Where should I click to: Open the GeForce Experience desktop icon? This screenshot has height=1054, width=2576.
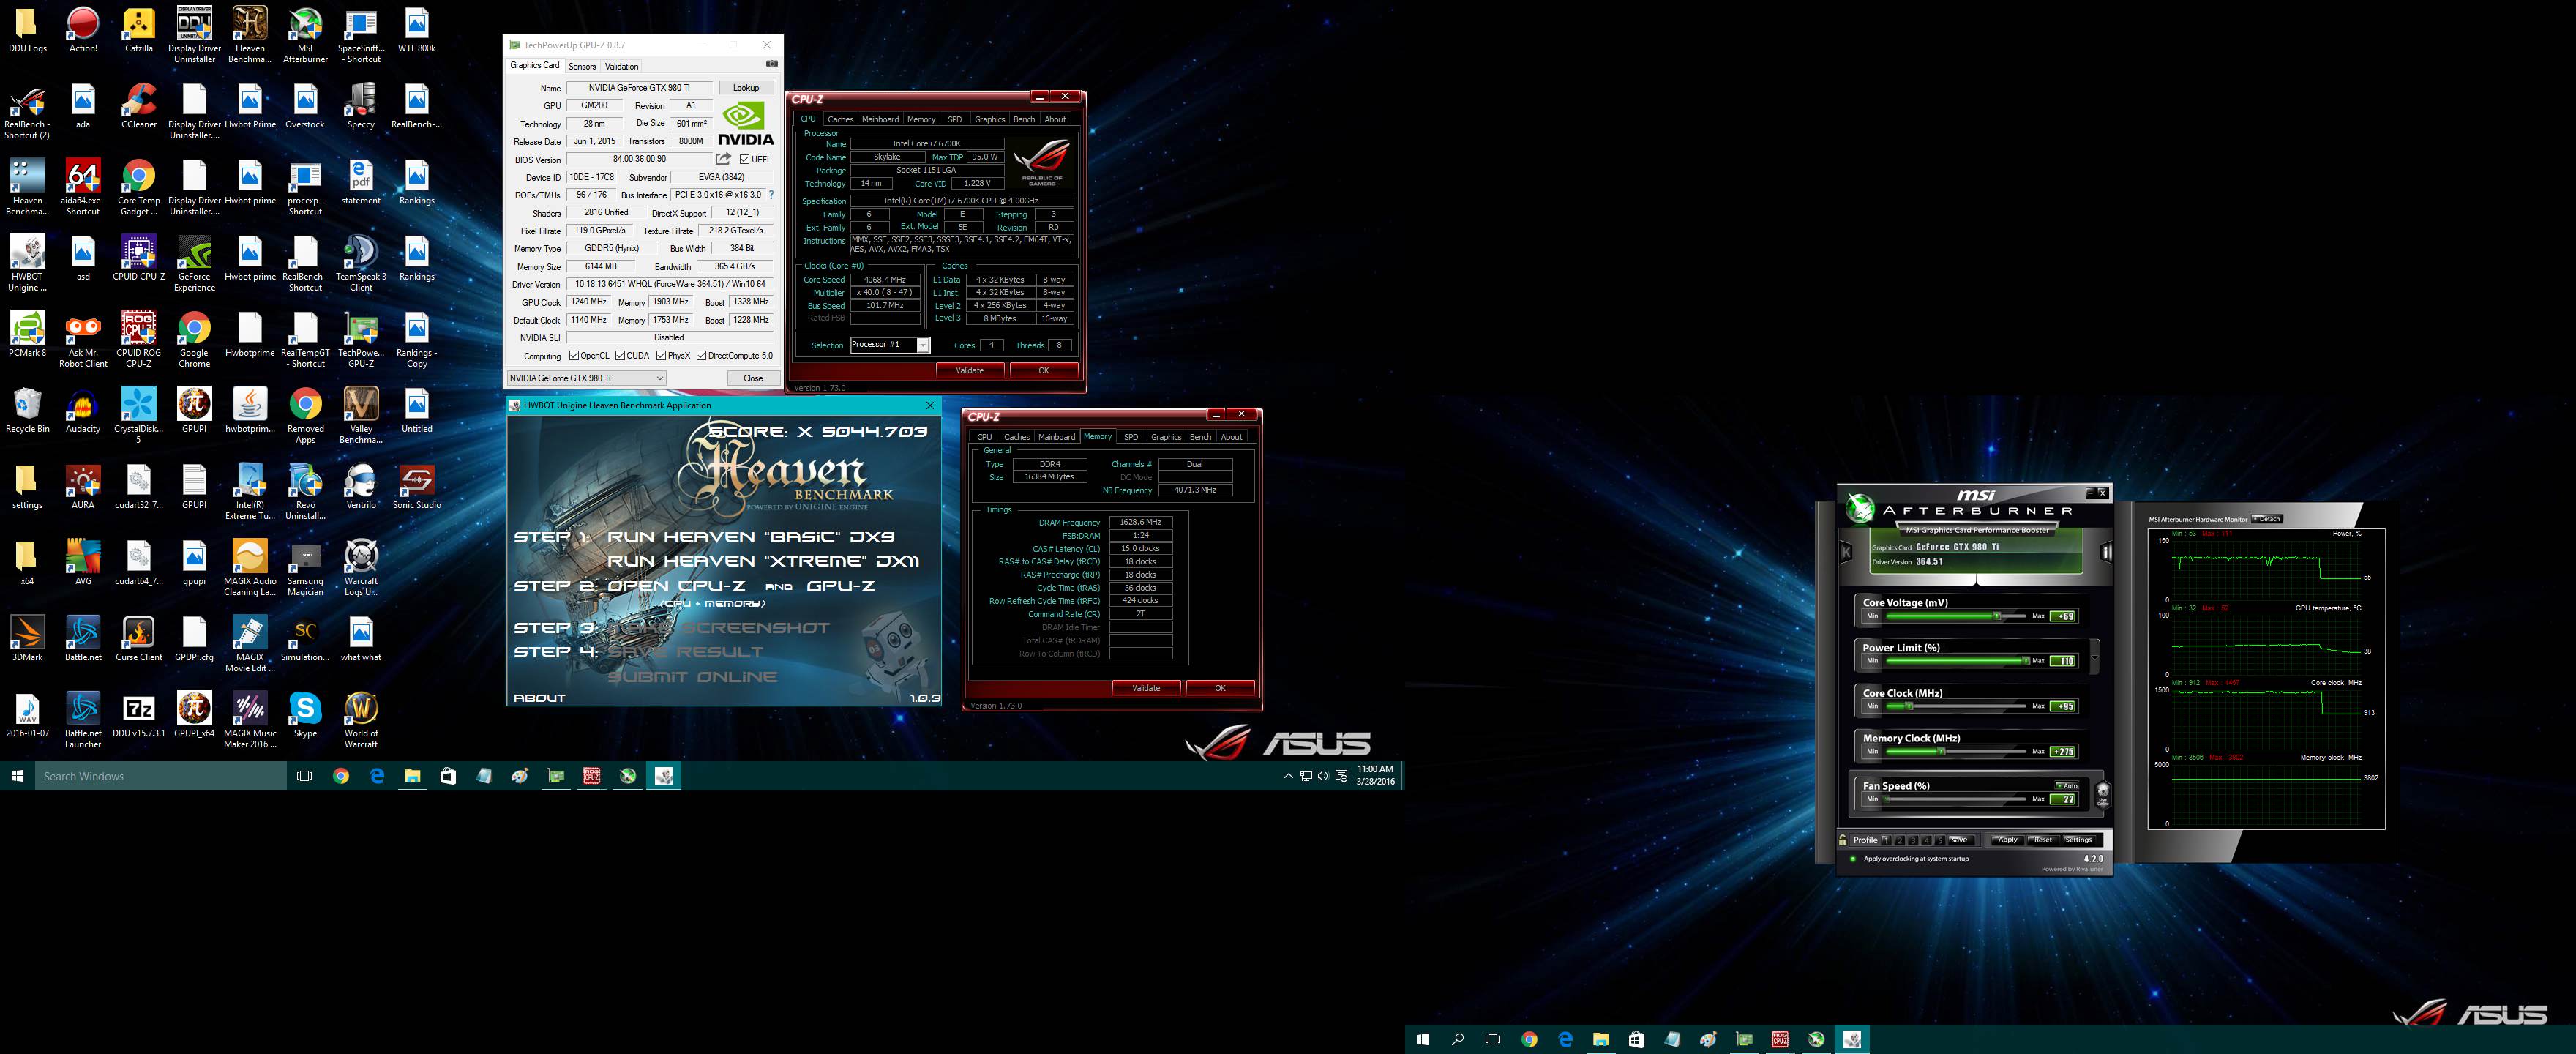click(x=194, y=263)
